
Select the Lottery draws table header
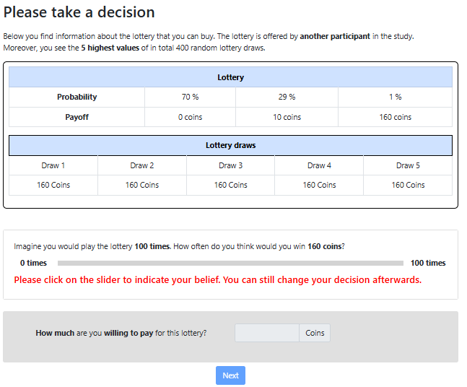230,145
